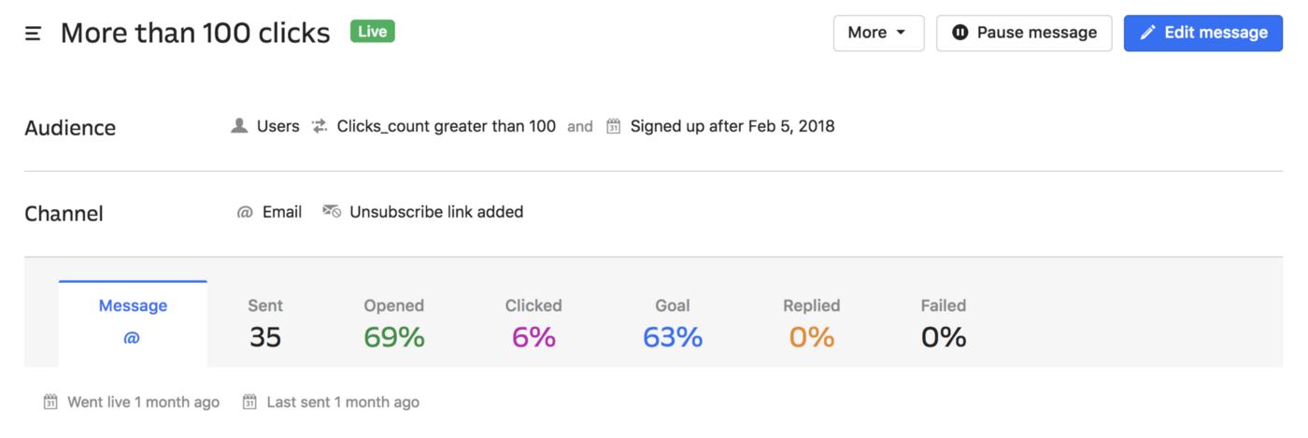View the Replied 0% stat
The image size is (1308, 438).
tap(811, 323)
